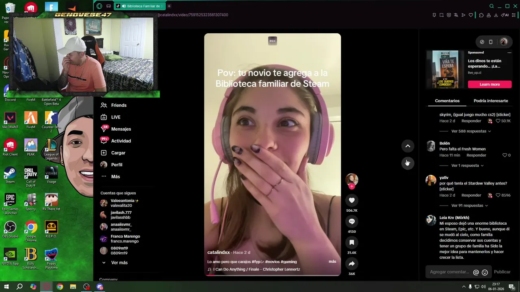520x292 pixels.
Task: Go to previous video with up arrow
Action: [x=407, y=146]
